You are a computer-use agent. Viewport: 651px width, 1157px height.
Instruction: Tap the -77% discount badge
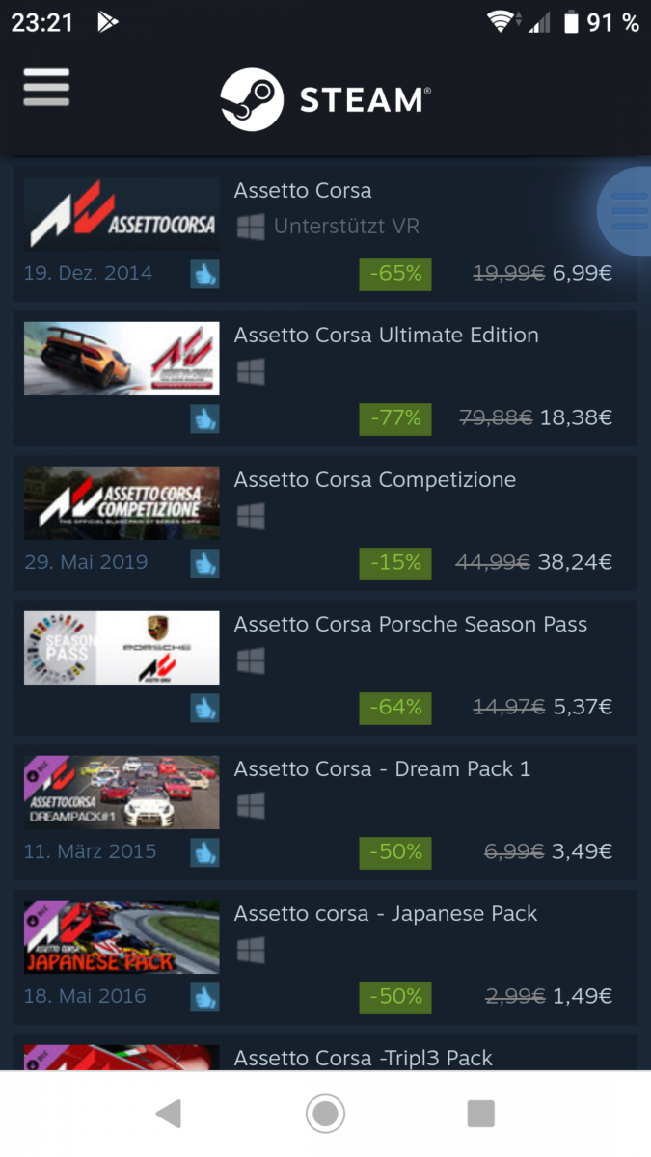(x=395, y=418)
